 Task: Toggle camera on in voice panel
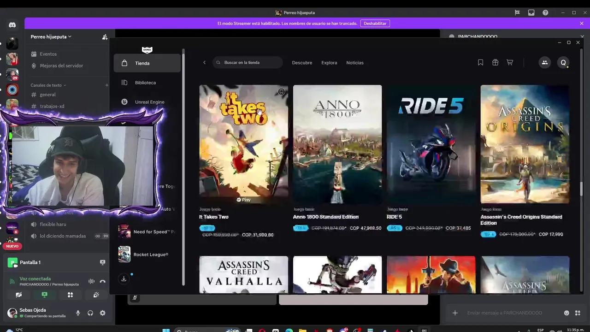pos(18,295)
